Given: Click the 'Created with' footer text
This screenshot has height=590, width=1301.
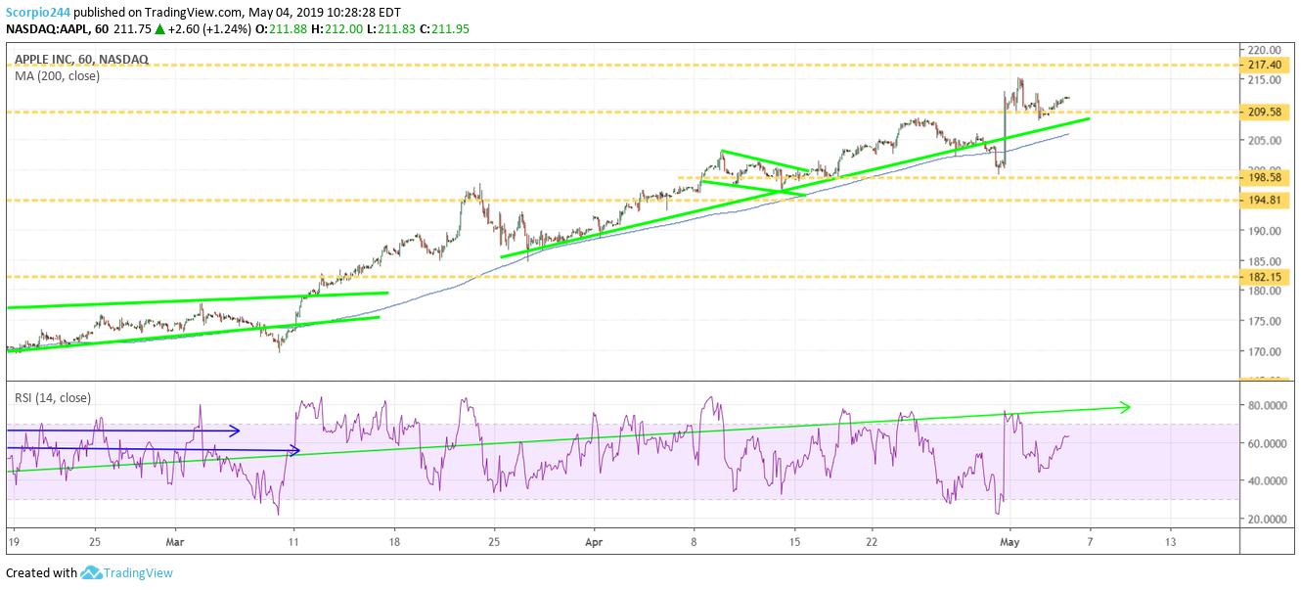Looking at the screenshot, I should (41, 572).
